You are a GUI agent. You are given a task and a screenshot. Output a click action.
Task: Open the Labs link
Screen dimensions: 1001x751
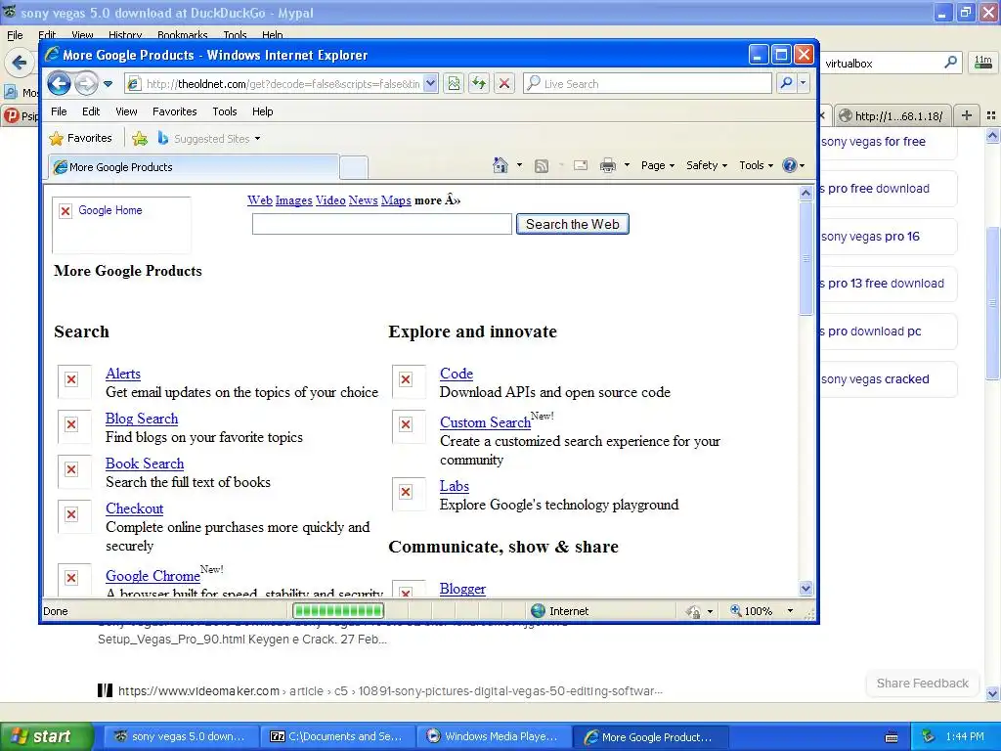[x=455, y=486]
